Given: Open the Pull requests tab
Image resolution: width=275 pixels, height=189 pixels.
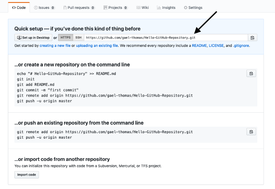Looking at the screenshot, I should coord(79,8).
